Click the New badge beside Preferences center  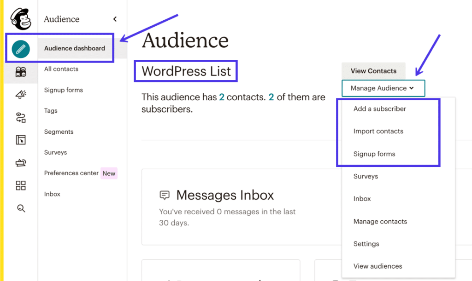(x=109, y=173)
